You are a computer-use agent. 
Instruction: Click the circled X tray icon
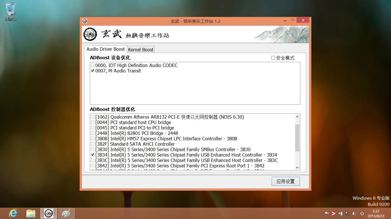[x=362, y=213]
